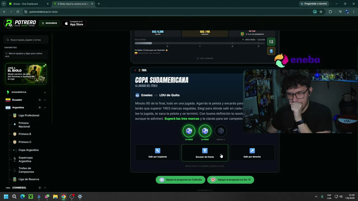The width and height of the screenshot is (358, 201).
Task: Click the Idolatría progress bar
Action: tap(200, 43)
